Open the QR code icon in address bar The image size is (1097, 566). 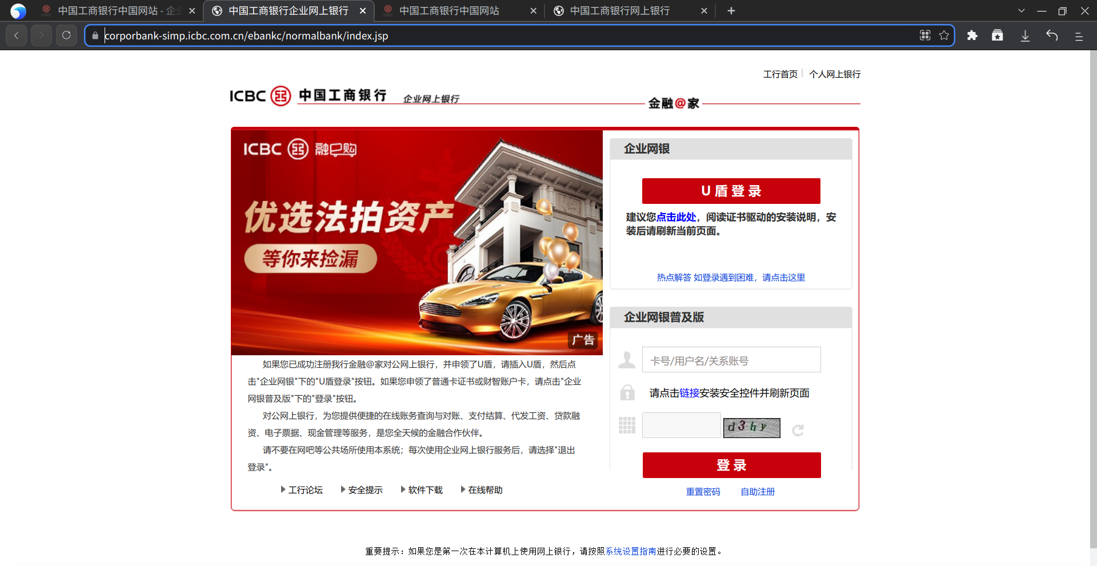[x=925, y=35]
